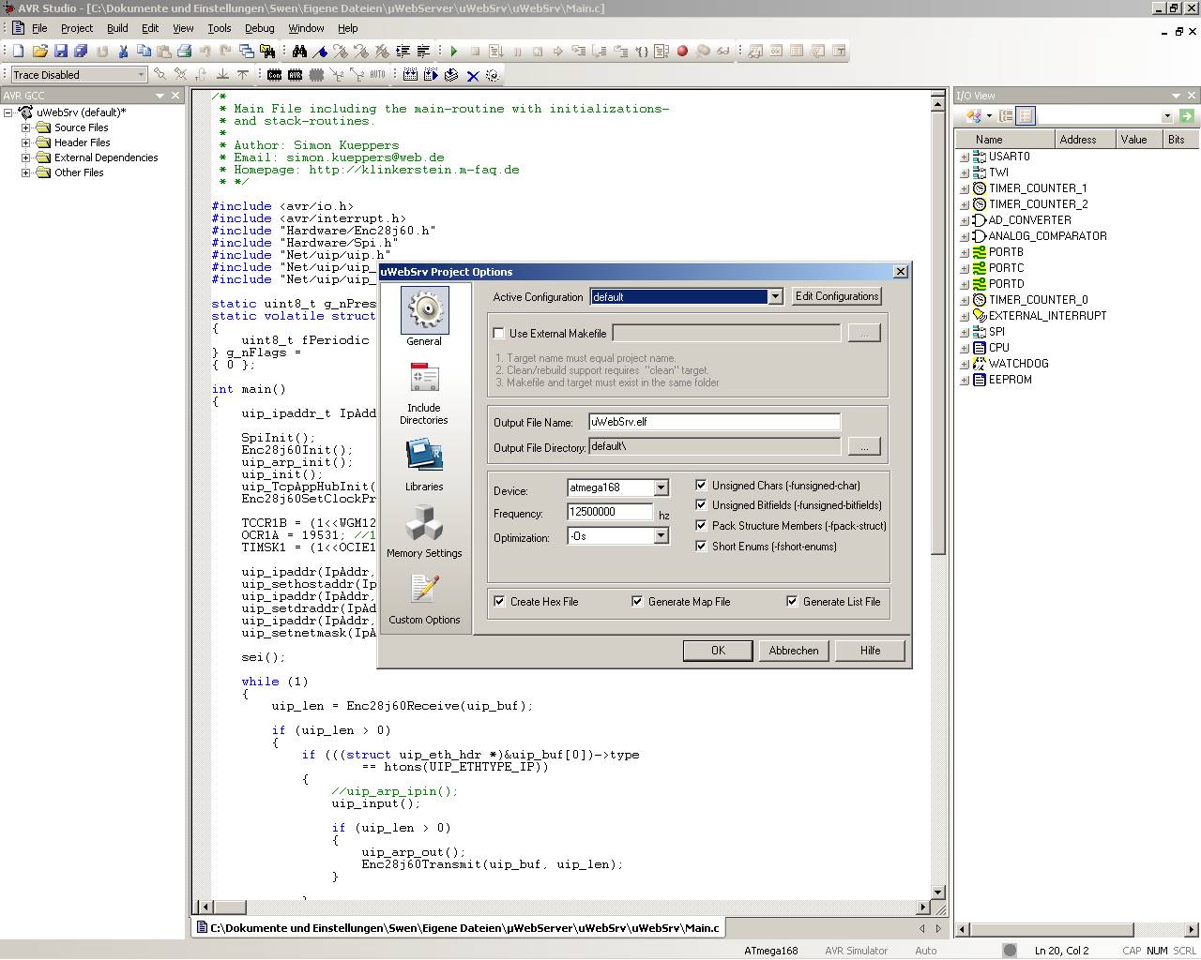Click the eraser icon in I/O View toolbar
Screen dimensions: 1201x960
(x=974, y=116)
